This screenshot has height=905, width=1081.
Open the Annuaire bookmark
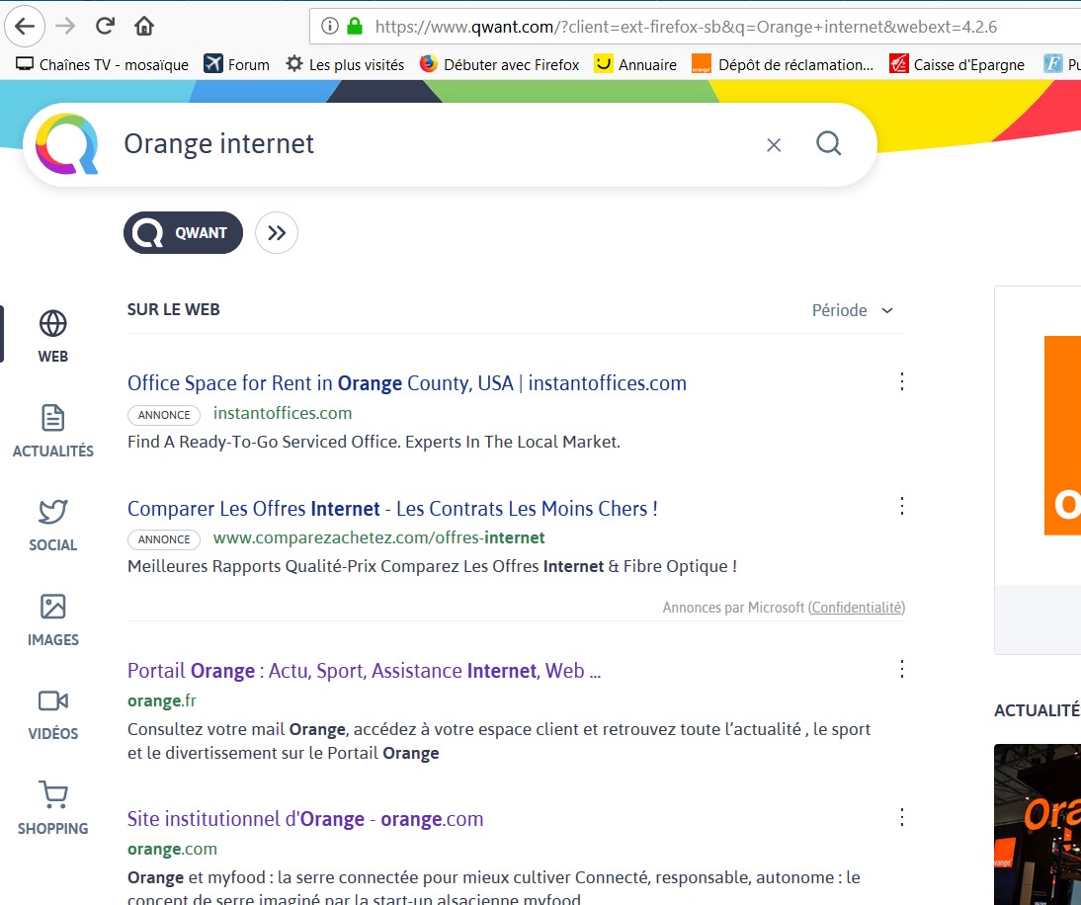(635, 65)
